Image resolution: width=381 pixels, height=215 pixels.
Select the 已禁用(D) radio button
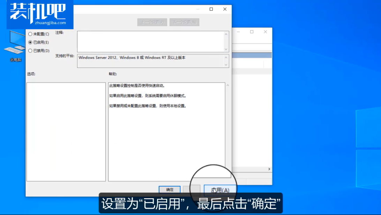click(x=30, y=51)
